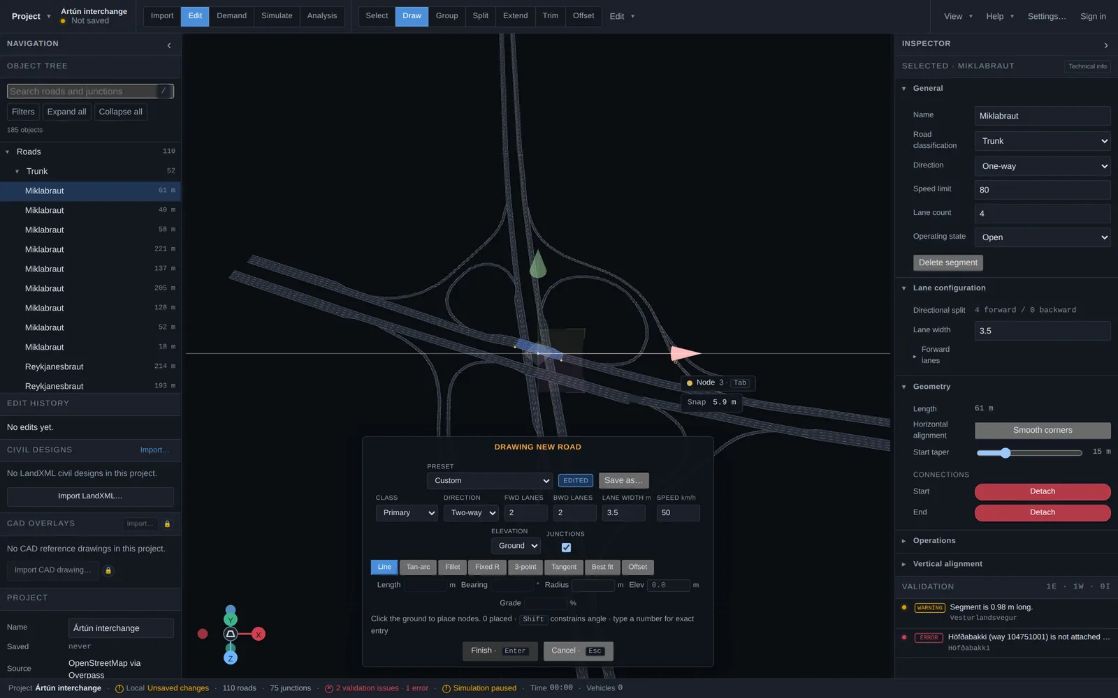Open the Road classification dropdown

[x=1043, y=141]
